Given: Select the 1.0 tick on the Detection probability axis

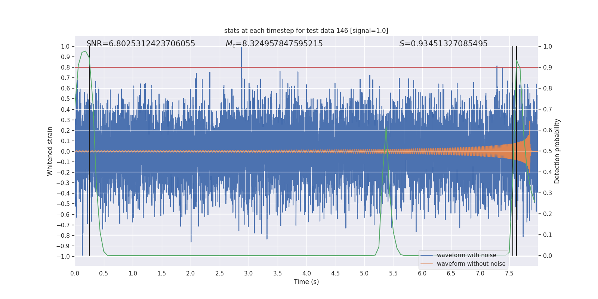Looking at the screenshot, I should click(x=548, y=47).
